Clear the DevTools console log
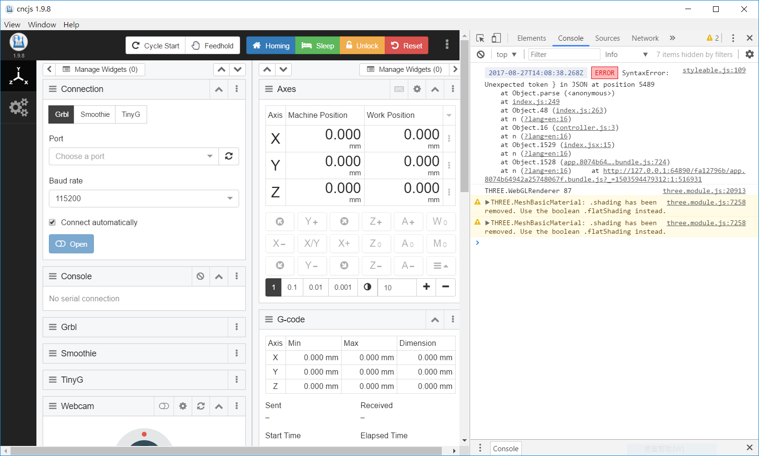The width and height of the screenshot is (759, 456). (x=481, y=55)
